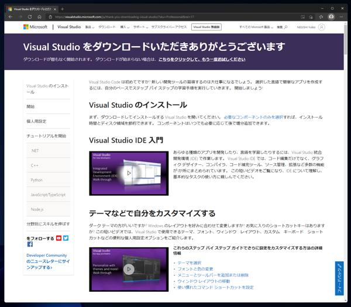Play the Personalize with themes video
351x307 pixels.
(129, 269)
